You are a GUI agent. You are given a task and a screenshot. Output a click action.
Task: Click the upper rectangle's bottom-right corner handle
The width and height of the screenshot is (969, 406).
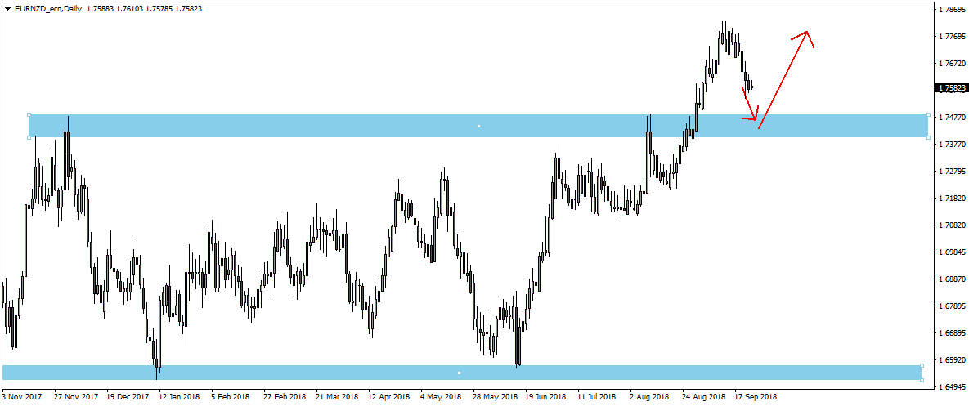coord(929,137)
